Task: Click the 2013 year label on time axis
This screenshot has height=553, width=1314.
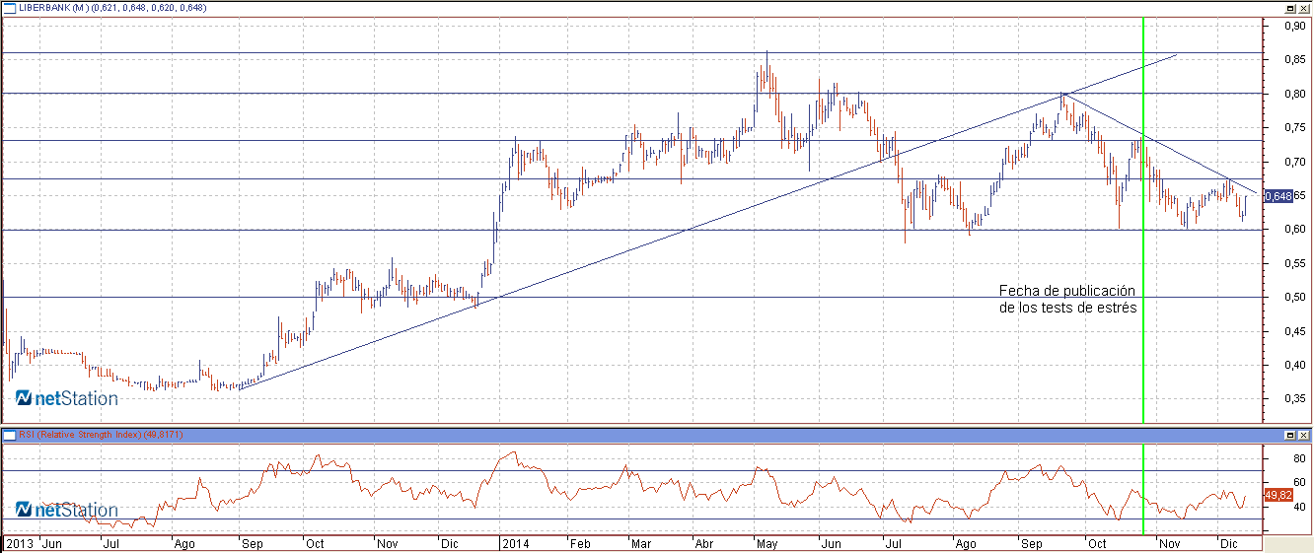Action: pos(18,543)
